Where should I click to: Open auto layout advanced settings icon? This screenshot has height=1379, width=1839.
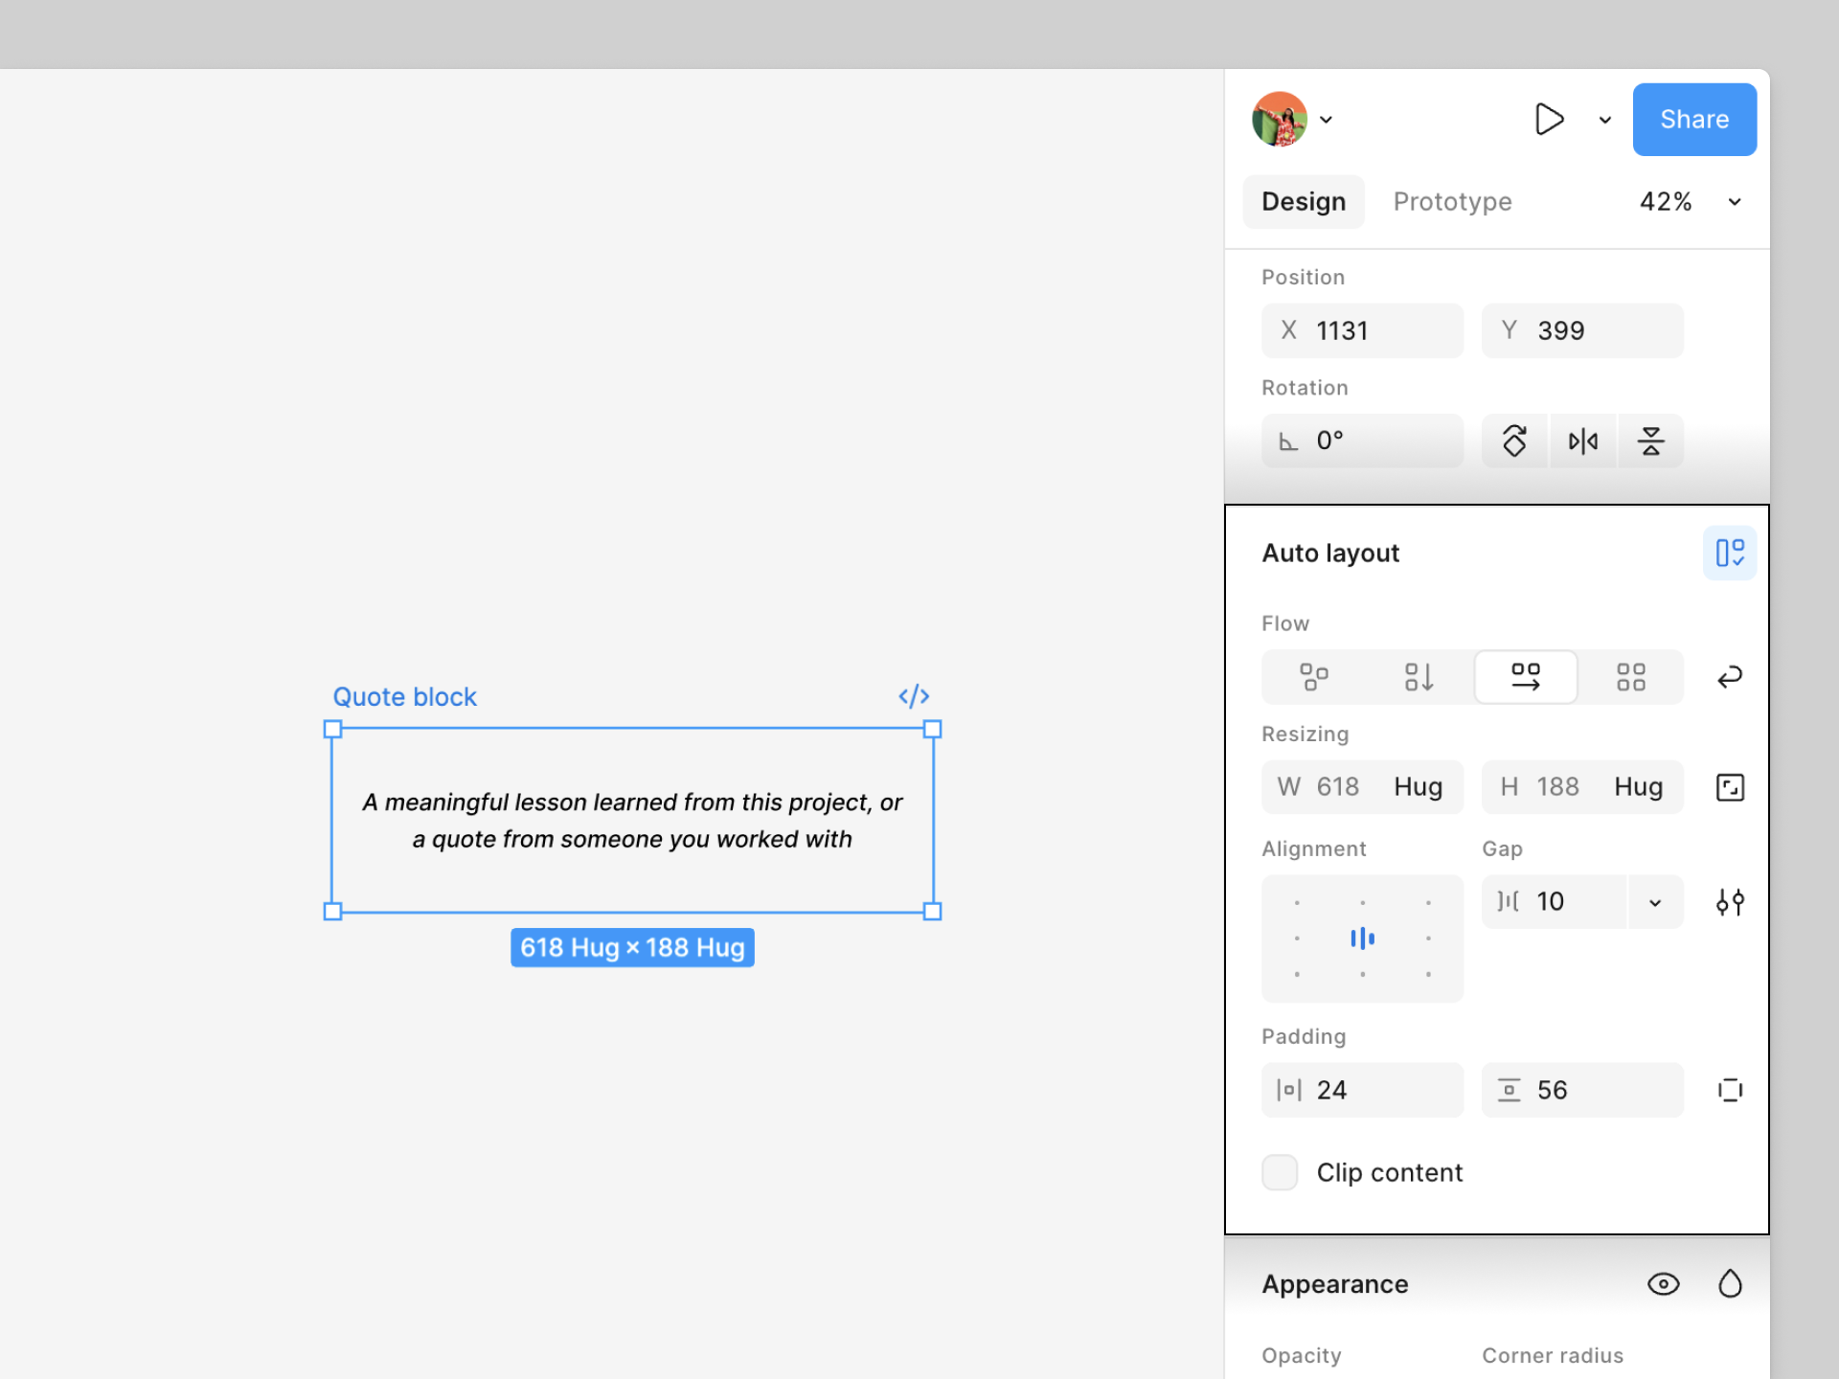click(1729, 902)
